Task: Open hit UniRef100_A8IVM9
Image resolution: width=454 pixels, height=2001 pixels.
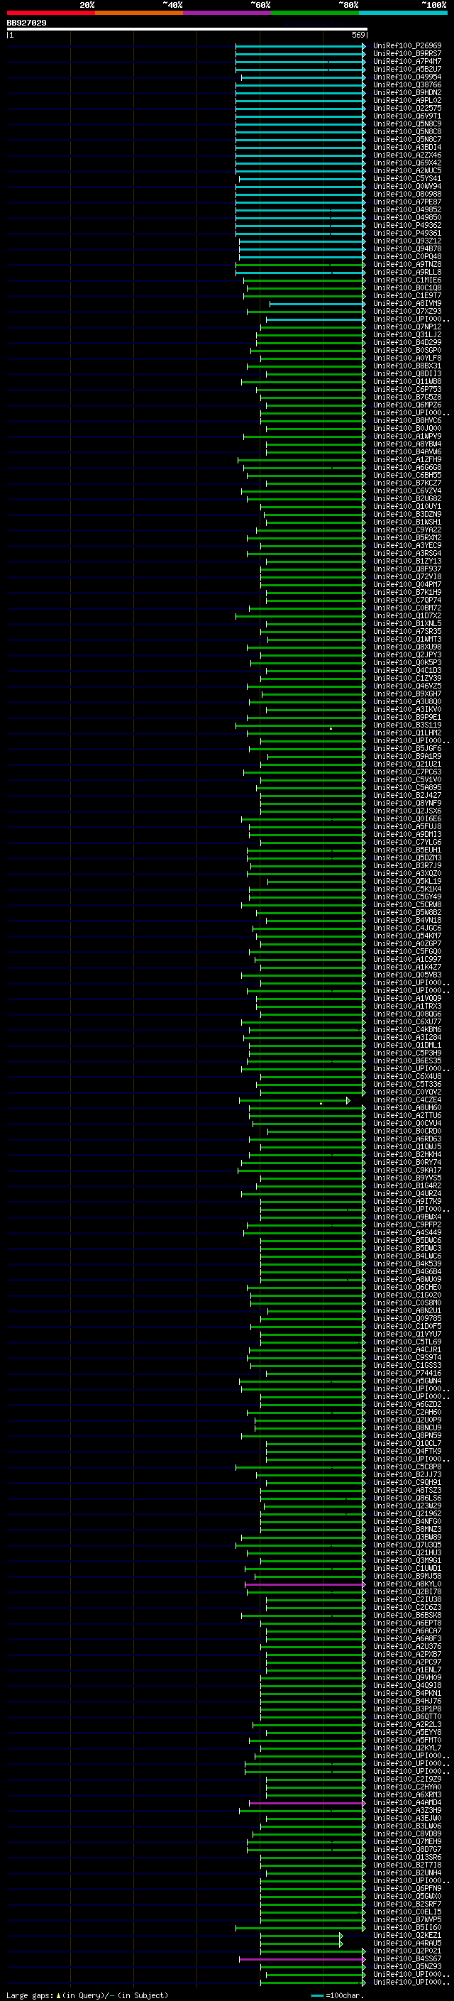Action: [407, 304]
